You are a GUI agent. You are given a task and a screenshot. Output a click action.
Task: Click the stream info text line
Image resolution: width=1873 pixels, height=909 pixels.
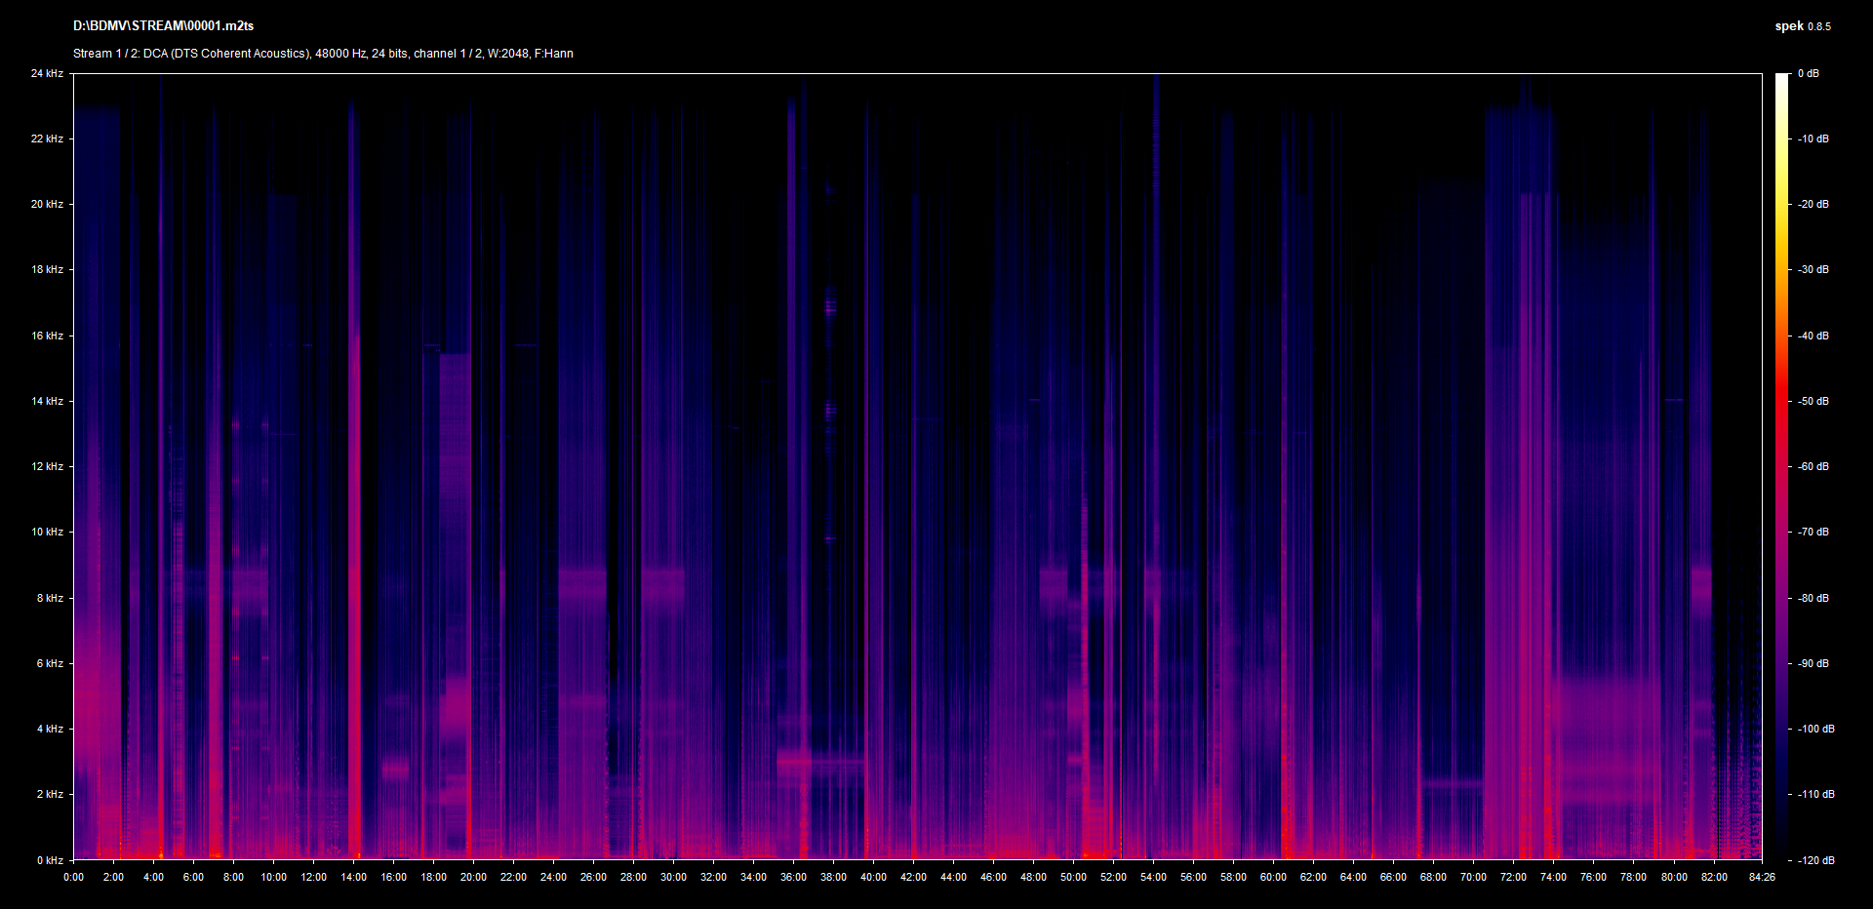[x=323, y=54]
